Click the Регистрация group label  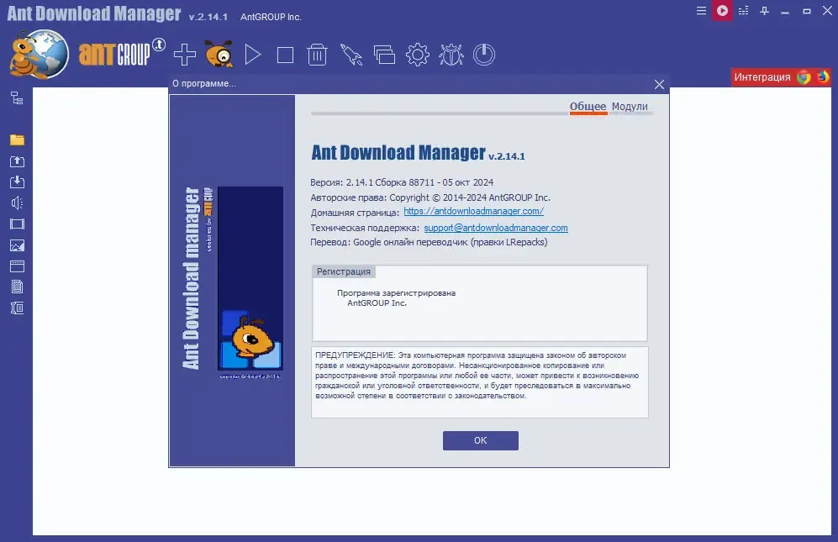[x=344, y=271]
